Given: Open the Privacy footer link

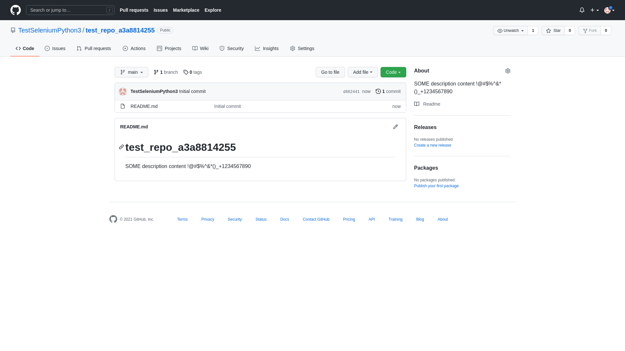Looking at the screenshot, I should tap(208, 219).
